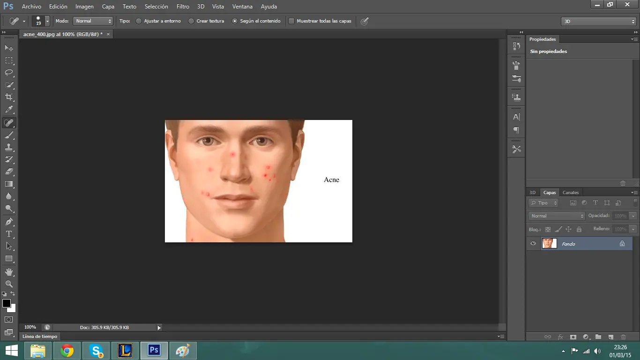640x360 pixels.
Task: Open Paragraph panel icon in dock
Action: coord(516,130)
